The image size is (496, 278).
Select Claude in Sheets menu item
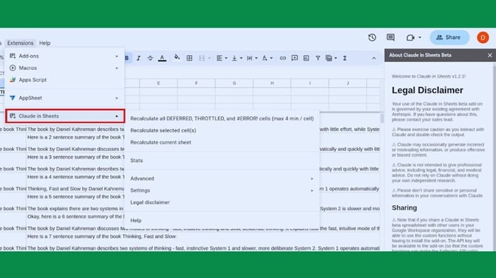pyautogui.click(x=65, y=116)
